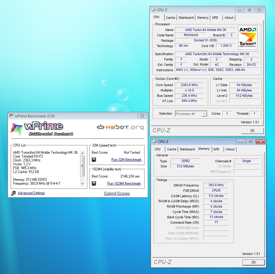Click the Core Speed value 2363.6 MHz

click(x=189, y=85)
